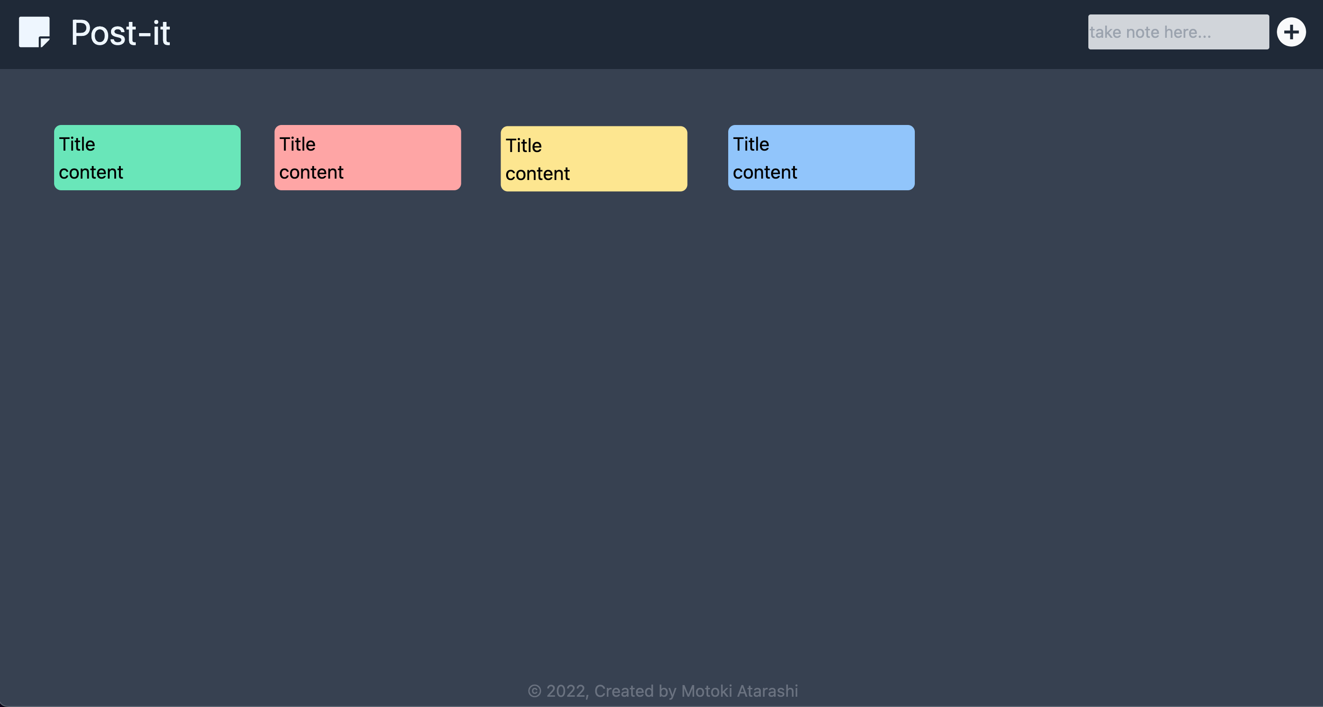The width and height of the screenshot is (1323, 707).
Task: Click the content text on the pink note
Action: (x=311, y=173)
